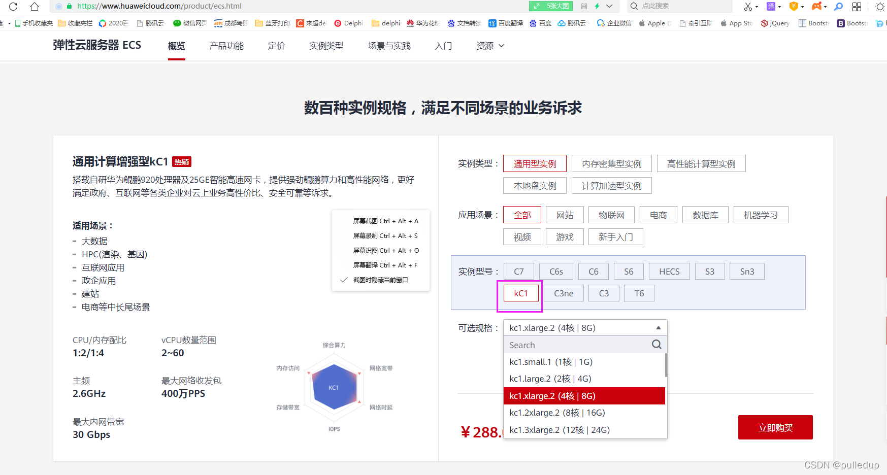Switch to the 概览 tab

[177, 46]
